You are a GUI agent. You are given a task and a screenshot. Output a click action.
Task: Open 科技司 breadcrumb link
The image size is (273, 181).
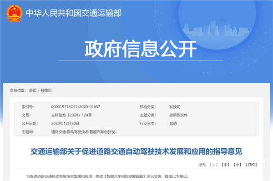click(x=46, y=90)
